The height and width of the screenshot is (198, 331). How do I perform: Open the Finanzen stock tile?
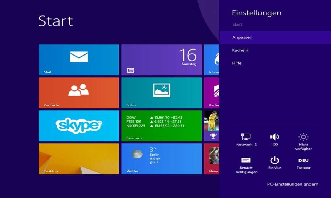[162, 126]
